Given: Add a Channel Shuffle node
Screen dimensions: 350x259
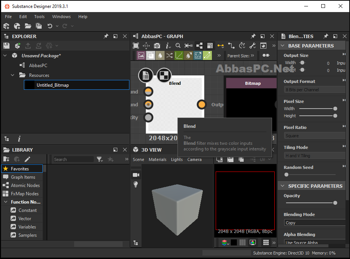Looking at the screenshot, I should (170, 55).
